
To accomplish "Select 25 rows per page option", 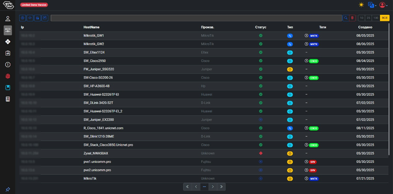I will (368, 18).
